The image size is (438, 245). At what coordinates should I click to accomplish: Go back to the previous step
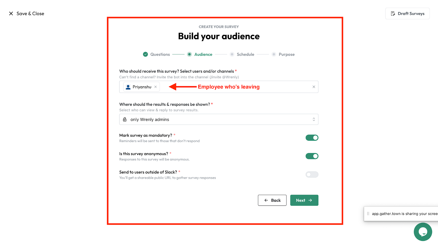coord(272,200)
